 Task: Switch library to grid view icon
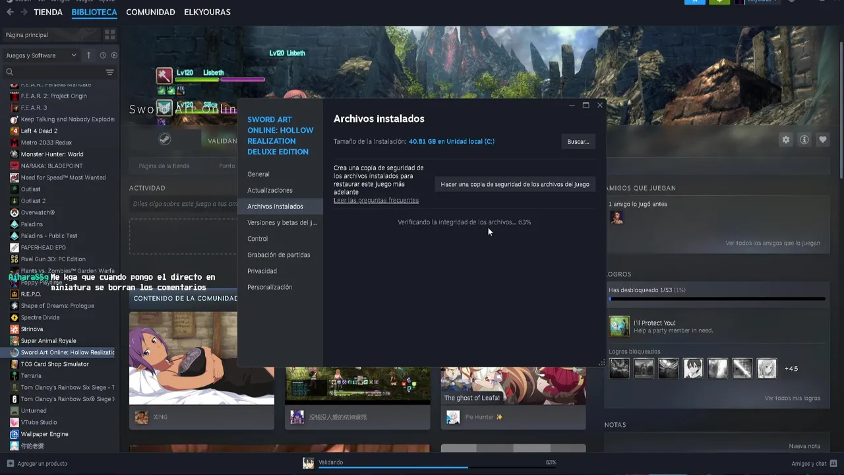pyautogui.click(x=109, y=34)
